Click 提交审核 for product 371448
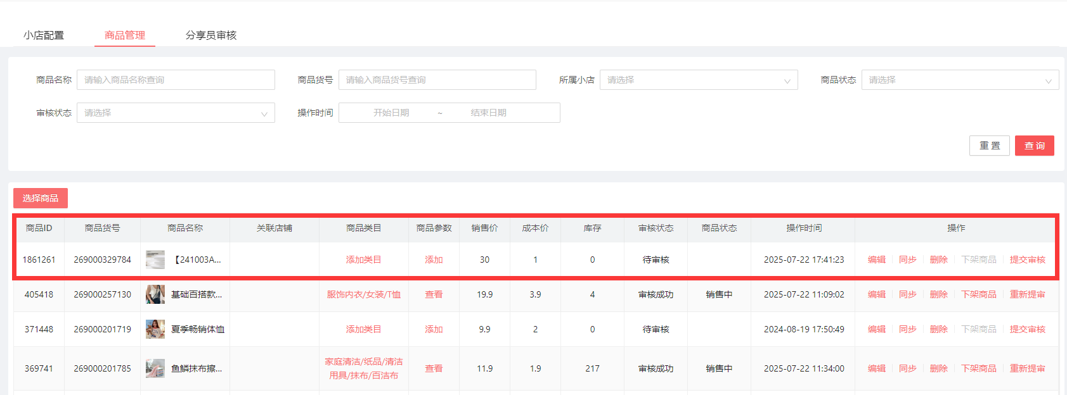 (1027, 329)
